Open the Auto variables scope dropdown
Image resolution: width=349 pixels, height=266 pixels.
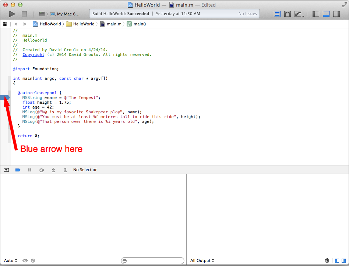[x=11, y=260]
